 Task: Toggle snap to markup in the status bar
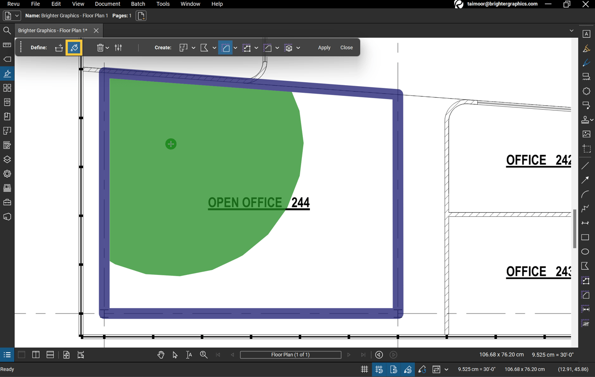coord(408,369)
